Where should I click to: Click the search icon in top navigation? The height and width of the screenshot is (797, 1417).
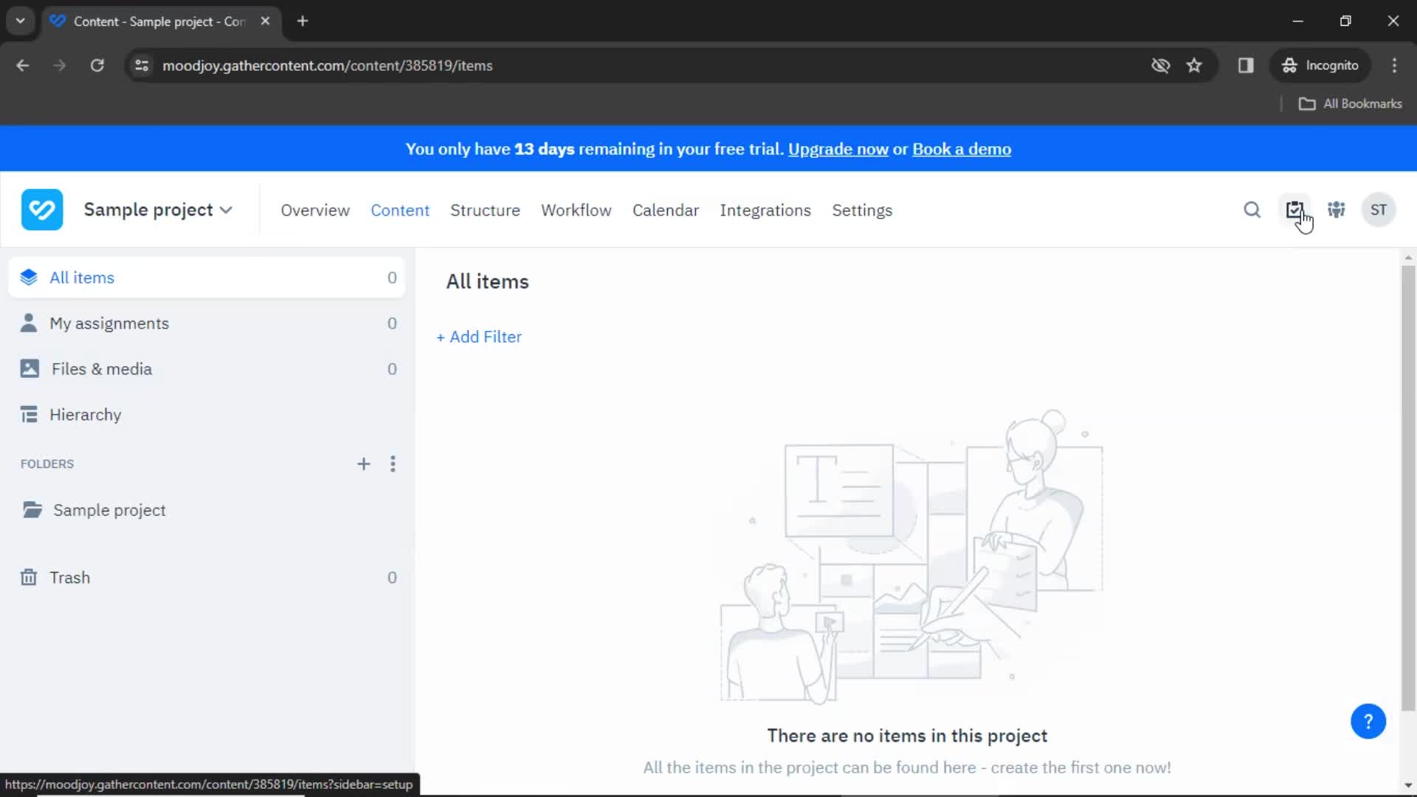[x=1252, y=210]
